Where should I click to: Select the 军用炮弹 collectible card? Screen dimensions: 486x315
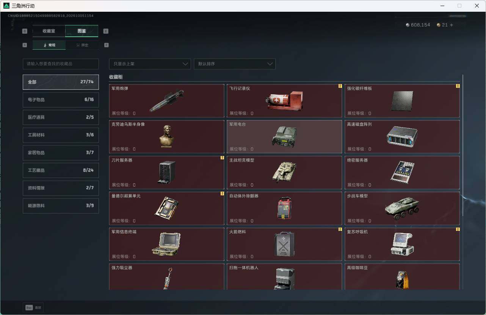point(166,101)
